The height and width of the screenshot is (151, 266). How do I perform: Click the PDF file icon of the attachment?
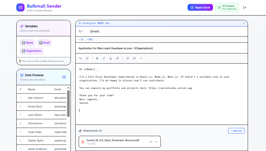(83, 142)
